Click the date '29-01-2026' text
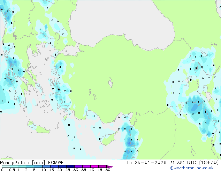221x171 pixels. 150,163
